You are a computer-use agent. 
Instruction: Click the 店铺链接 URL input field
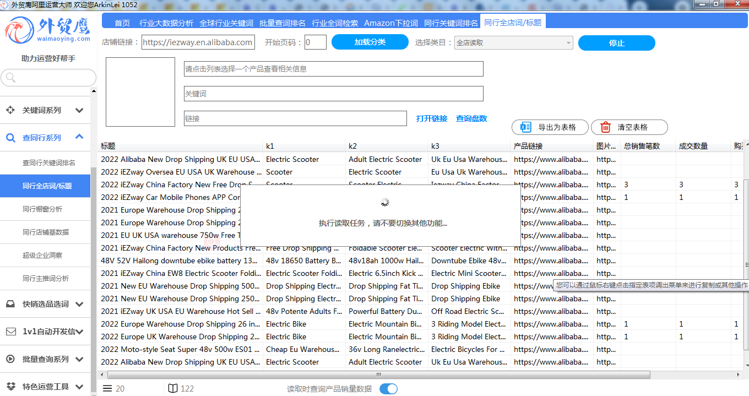[198, 42]
